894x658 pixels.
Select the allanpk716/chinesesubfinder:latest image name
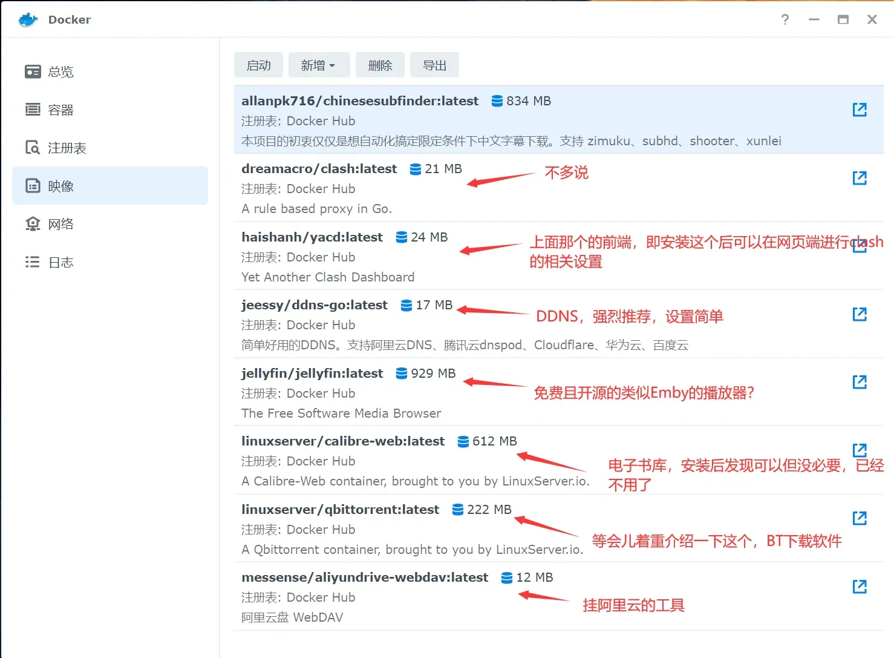click(360, 101)
